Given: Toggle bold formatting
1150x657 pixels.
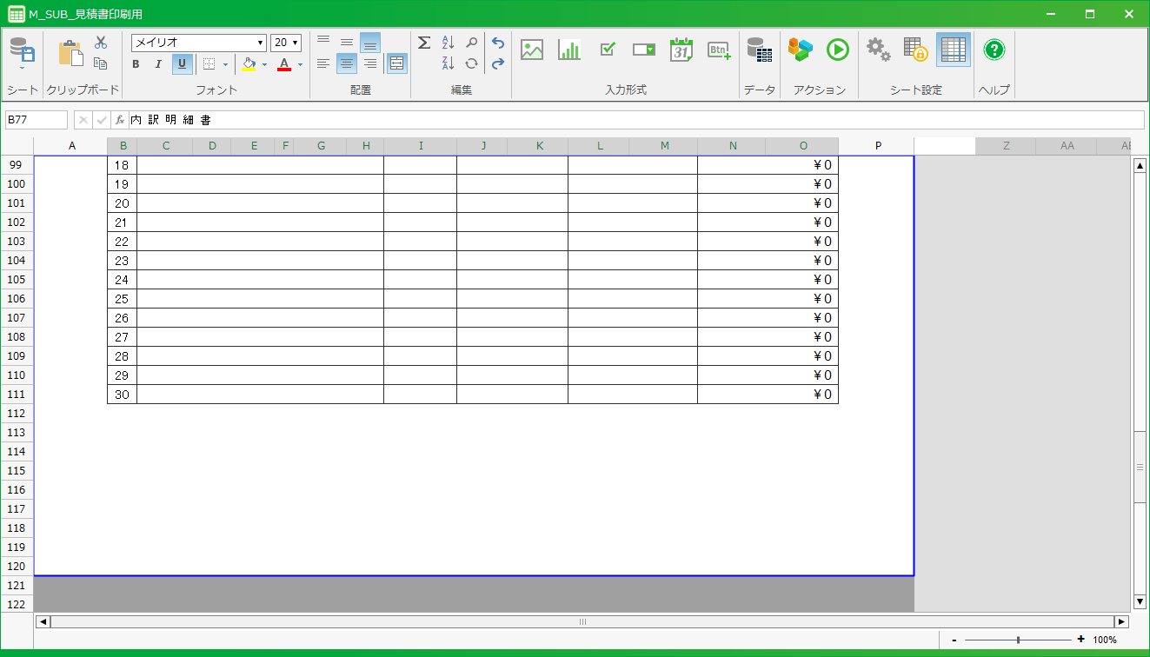Looking at the screenshot, I should pyautogui.click(x=136, y=63).
